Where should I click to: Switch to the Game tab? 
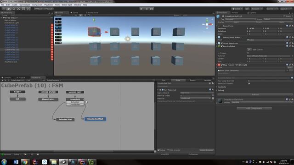tap(74, 13)
